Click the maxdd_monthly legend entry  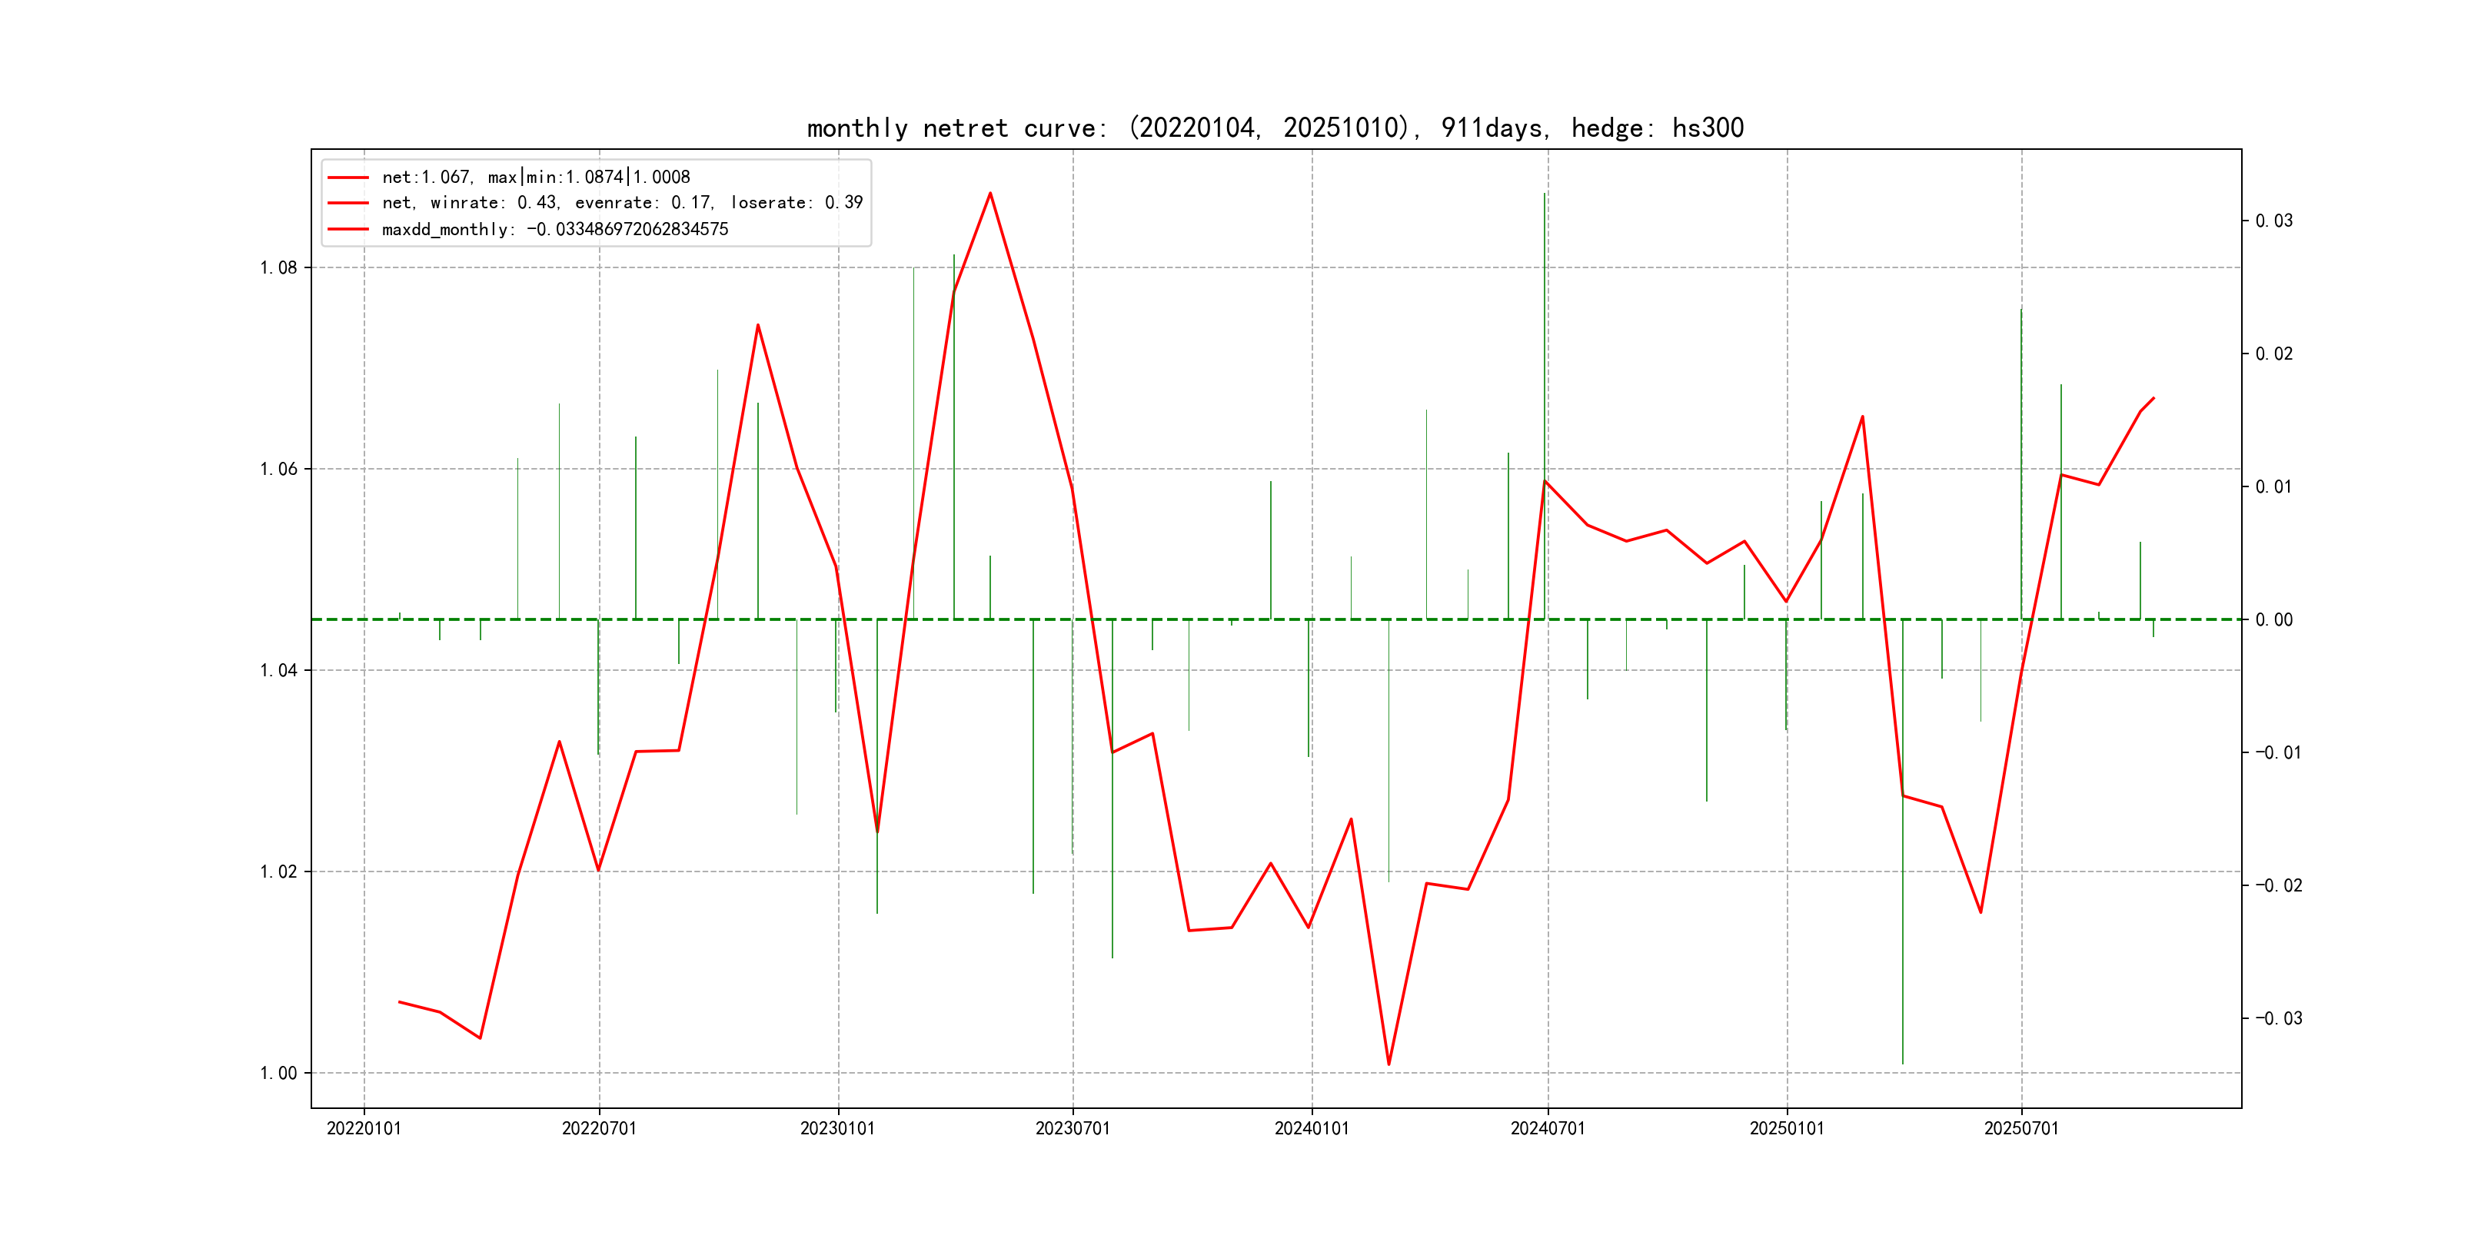pos(555,229)
